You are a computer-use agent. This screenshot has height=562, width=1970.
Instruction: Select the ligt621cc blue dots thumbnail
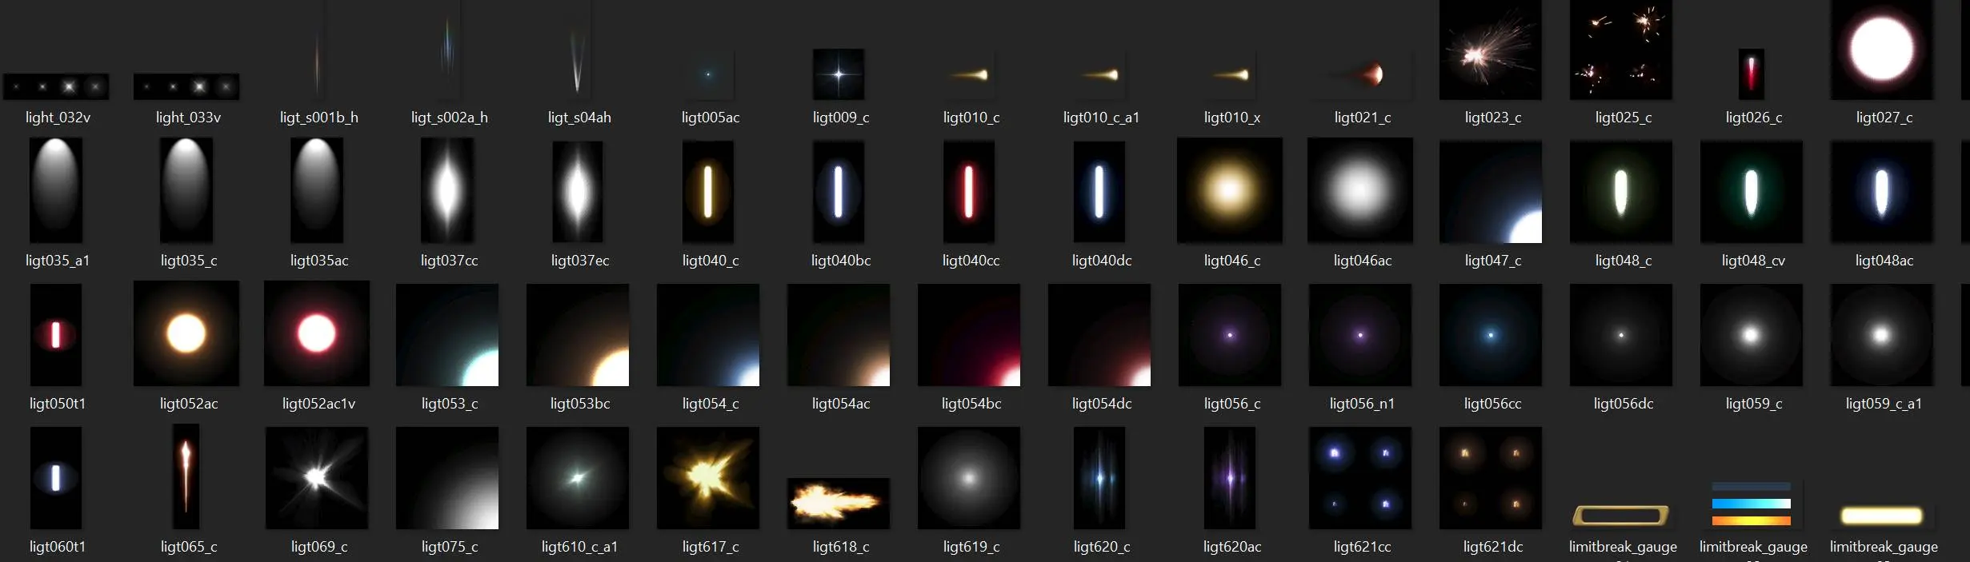1360,478
